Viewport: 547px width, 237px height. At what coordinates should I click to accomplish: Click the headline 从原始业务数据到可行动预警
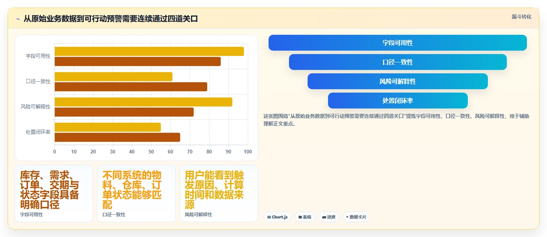click(x=111, y=19)
